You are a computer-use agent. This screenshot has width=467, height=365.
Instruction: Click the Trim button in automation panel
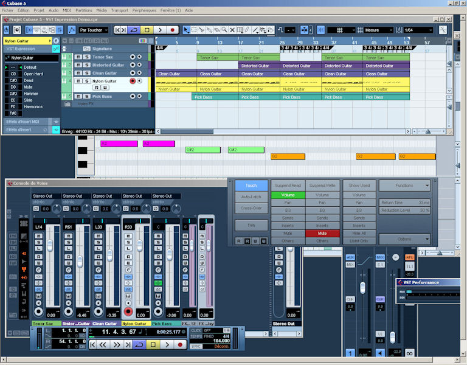(251, 225)
